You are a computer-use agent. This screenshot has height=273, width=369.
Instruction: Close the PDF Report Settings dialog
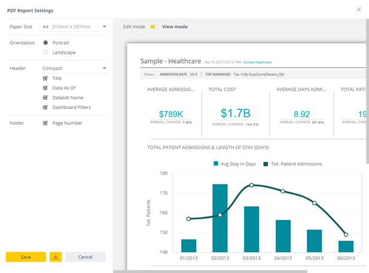tap(359, 10)
